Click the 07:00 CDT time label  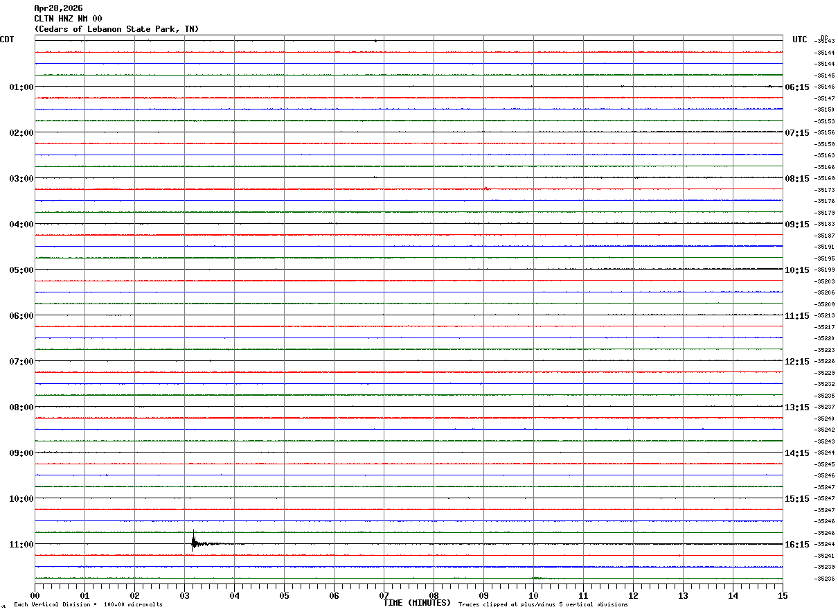click(x=21, y=362)
